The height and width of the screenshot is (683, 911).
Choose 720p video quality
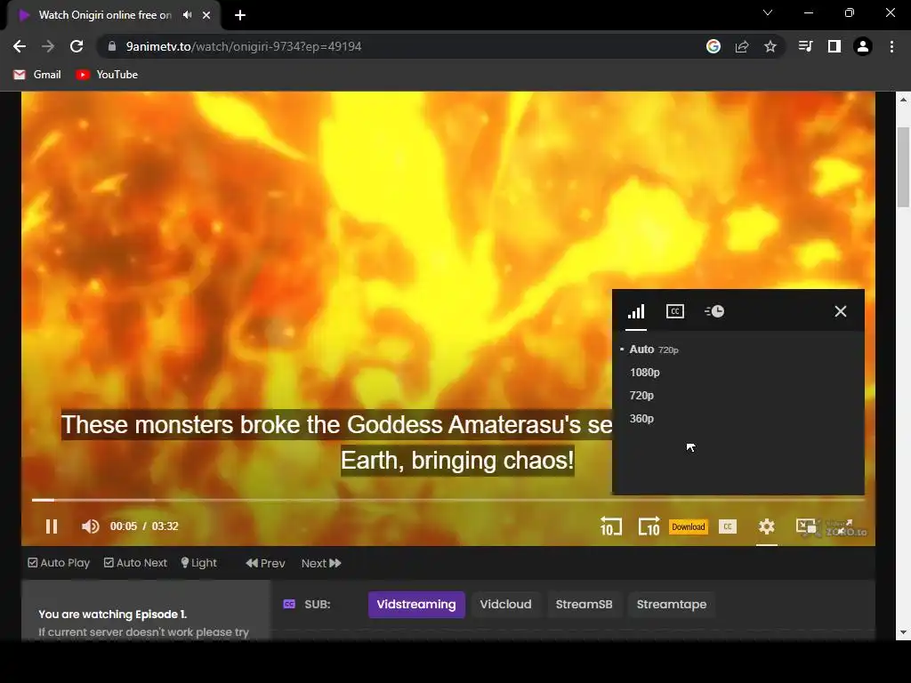pos(641,396)
